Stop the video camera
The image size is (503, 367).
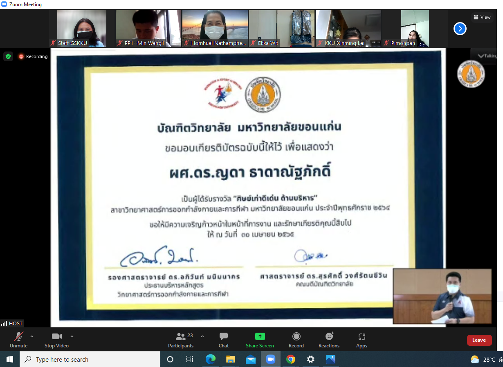[56, 340]
